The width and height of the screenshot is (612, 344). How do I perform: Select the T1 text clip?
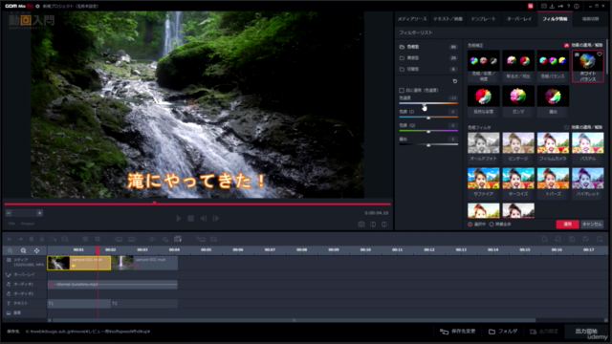[78, 304]
